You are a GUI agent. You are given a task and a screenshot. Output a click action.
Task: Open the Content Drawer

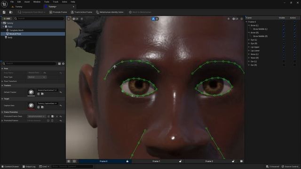pos(10,167)
